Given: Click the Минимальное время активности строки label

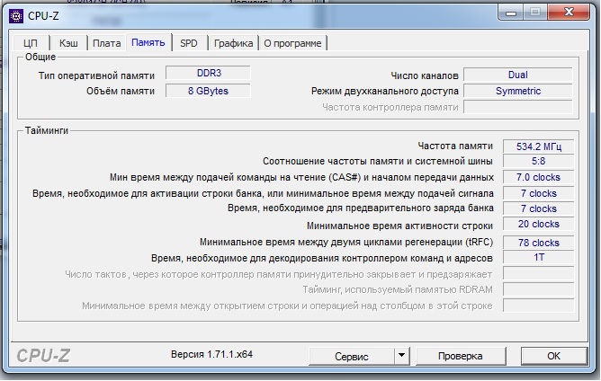Looking at the screenshot, I should [399, 226].
